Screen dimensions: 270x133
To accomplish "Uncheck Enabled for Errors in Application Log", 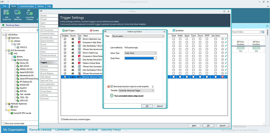I will pyautogui.click(x=65, y=39).
